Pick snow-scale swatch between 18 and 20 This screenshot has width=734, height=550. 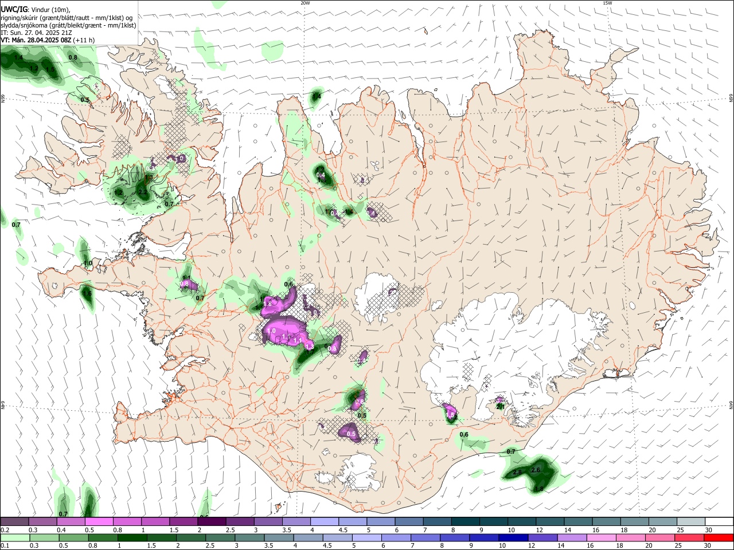(635, 521)
